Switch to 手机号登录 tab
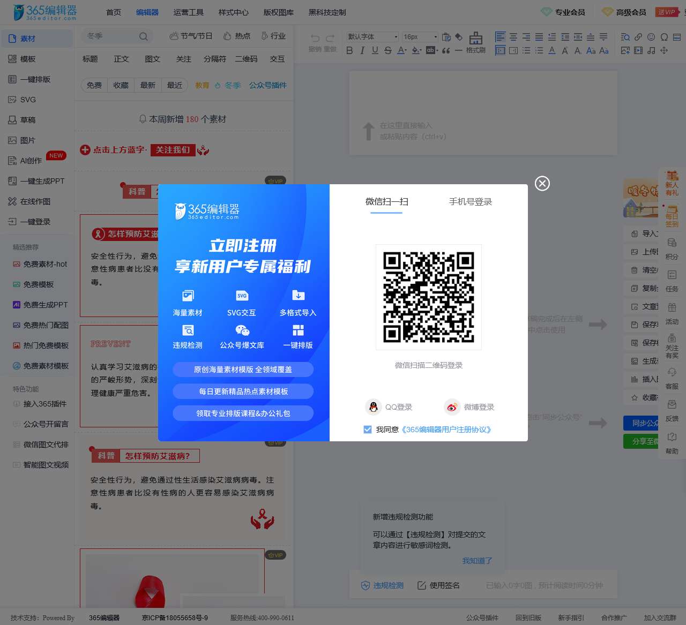686x625 pixels. (470, 202)
